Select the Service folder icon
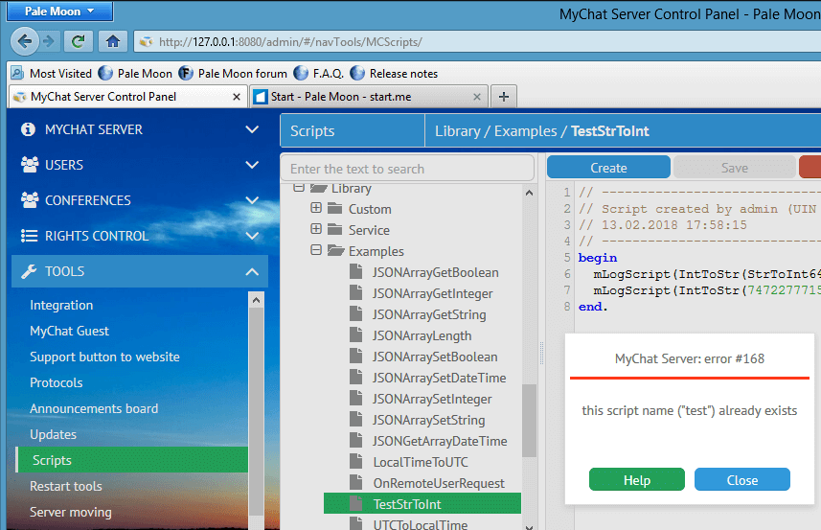Viewport: 821px width, 530px height. 335,229
